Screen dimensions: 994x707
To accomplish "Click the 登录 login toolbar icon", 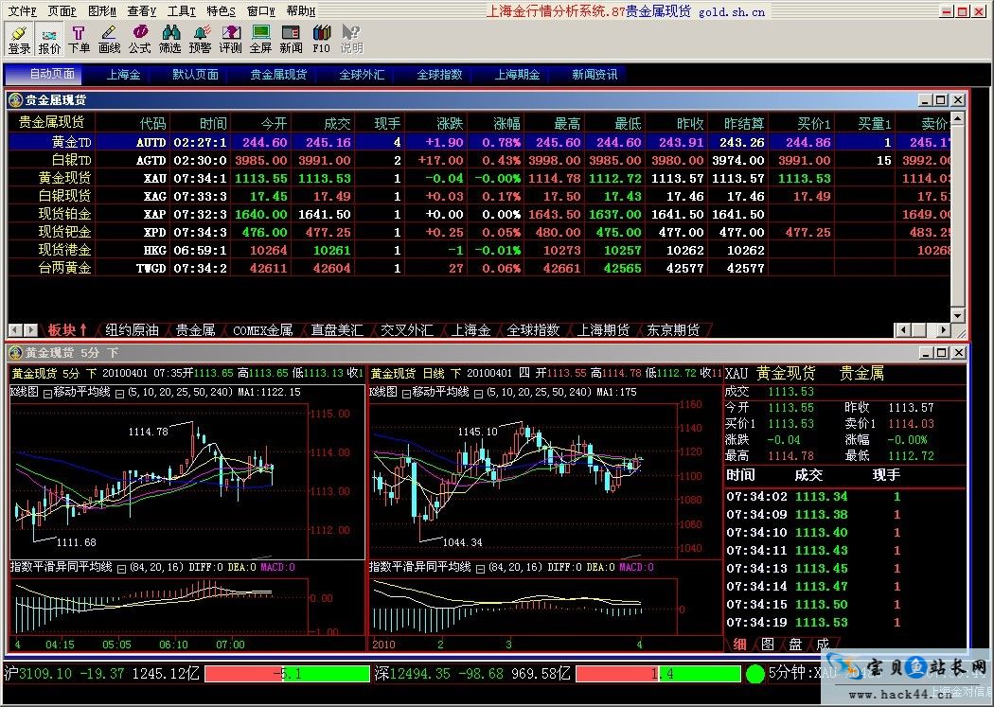I will tap(19, 39).
